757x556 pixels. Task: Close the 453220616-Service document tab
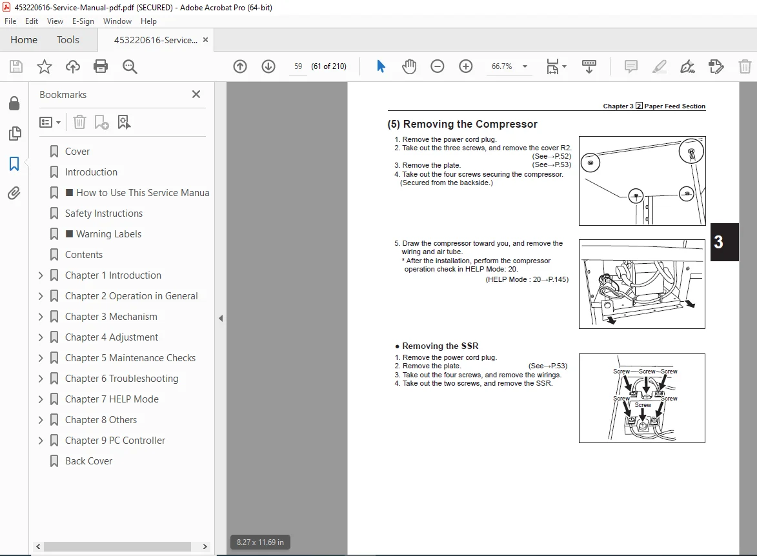pyautogui.click(x=206, y=40)
